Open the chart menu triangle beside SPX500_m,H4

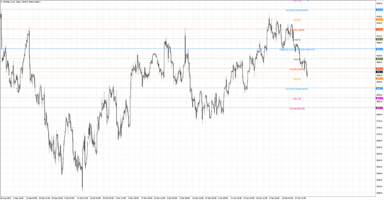coord(1,2)
